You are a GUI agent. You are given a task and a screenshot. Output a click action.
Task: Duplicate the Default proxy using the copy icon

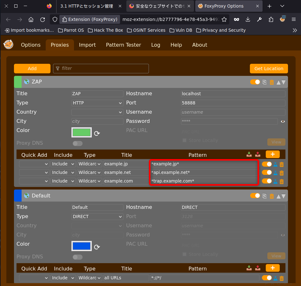[264, 196]
